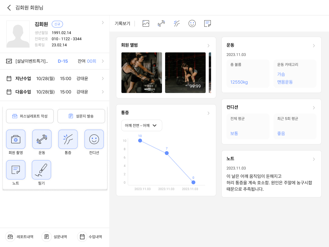Open 수업내역 at the bottom

coord(90,237)
